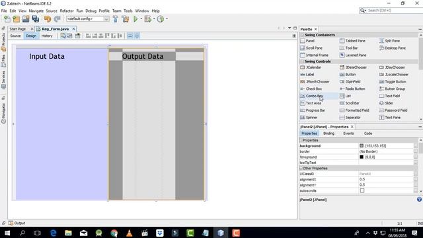Open the properties help question icon

coord(419,200)
